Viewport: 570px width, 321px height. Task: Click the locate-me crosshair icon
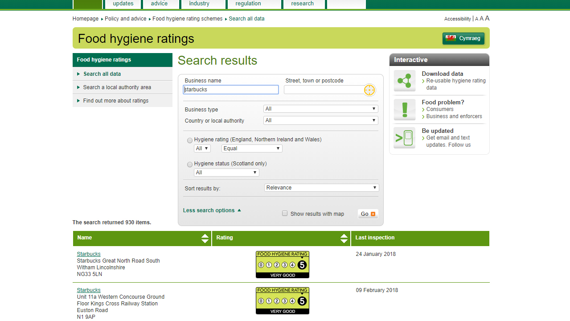coord(369,90)
